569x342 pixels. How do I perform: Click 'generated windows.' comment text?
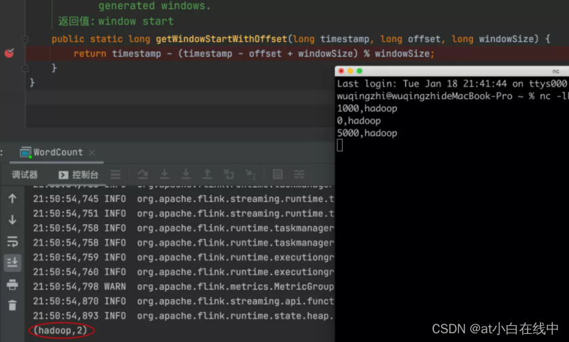[x=154, y=6]
